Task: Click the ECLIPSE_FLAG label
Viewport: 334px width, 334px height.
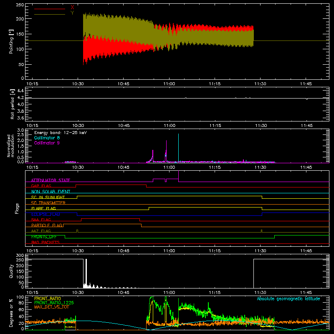Action: 46,214
